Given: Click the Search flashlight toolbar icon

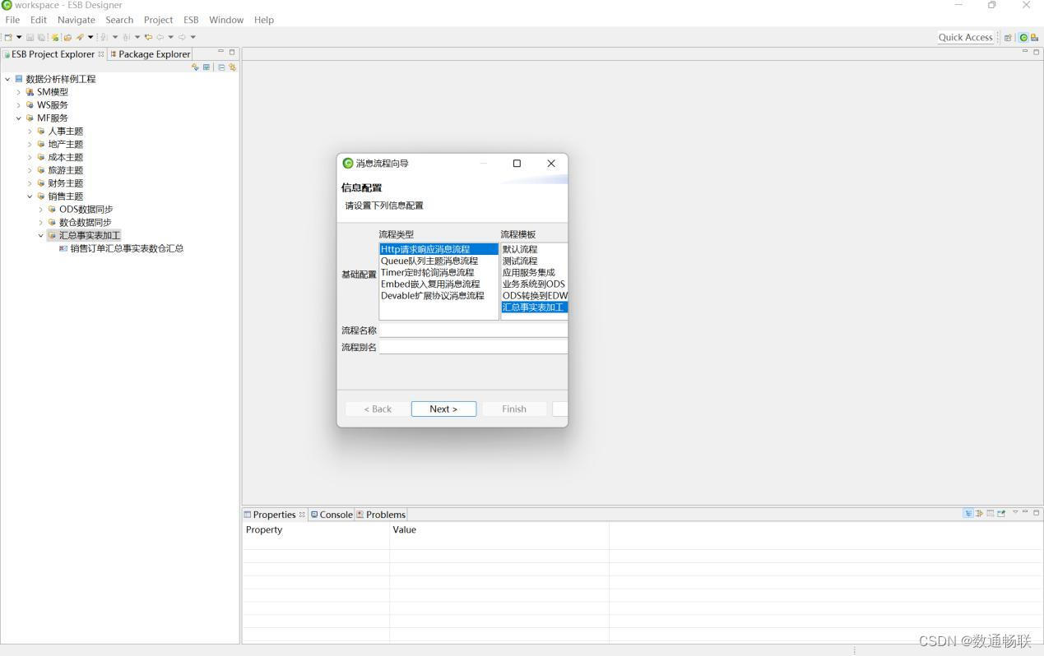Looking at the screenshot, I should coord(80,37).
